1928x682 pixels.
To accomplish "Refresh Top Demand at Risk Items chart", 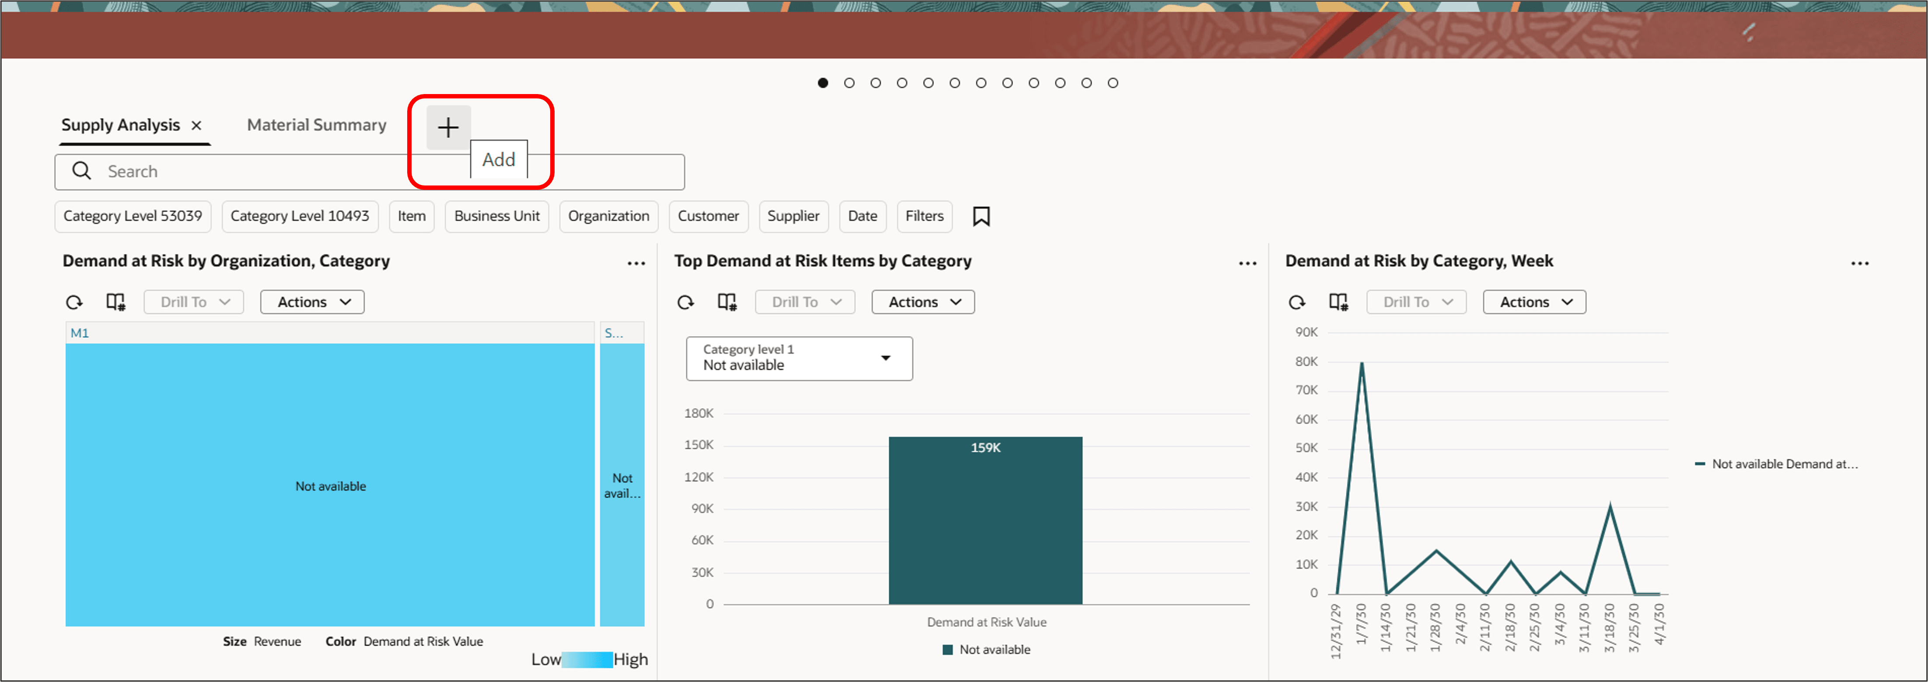I will click(685, 302).
